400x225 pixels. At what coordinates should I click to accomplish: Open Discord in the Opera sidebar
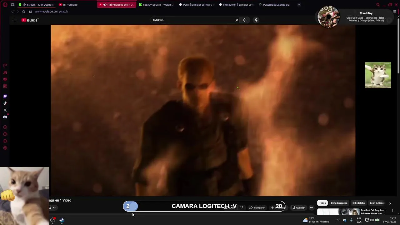pyautogui.click(x=5, y=117)
